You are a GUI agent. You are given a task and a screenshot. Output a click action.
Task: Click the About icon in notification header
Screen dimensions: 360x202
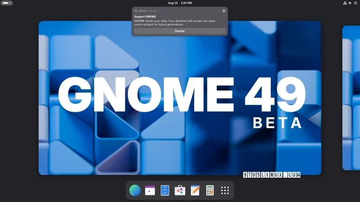[136, 10]
